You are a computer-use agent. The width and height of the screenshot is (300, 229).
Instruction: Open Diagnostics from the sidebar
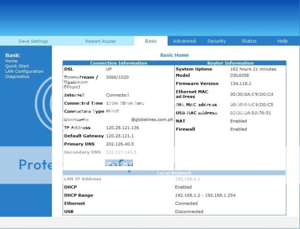tap(17, 76)
